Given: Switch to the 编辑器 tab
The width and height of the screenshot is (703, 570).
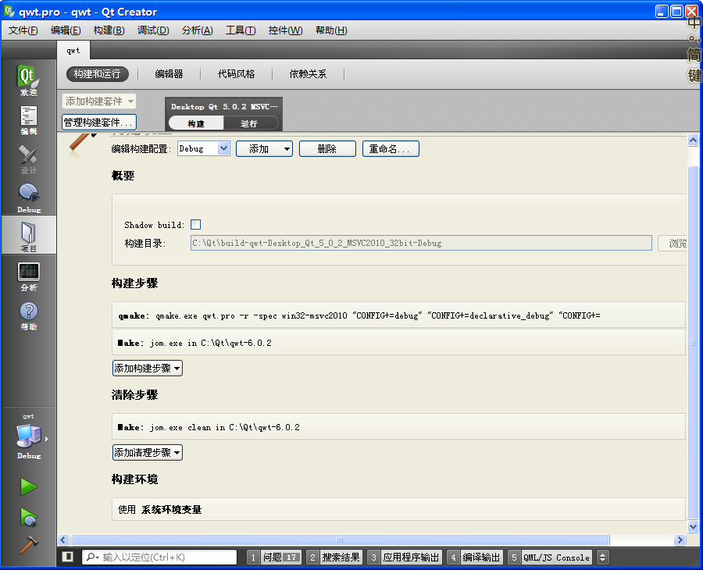Looking at the screenshot, I should tap(169, 74).
